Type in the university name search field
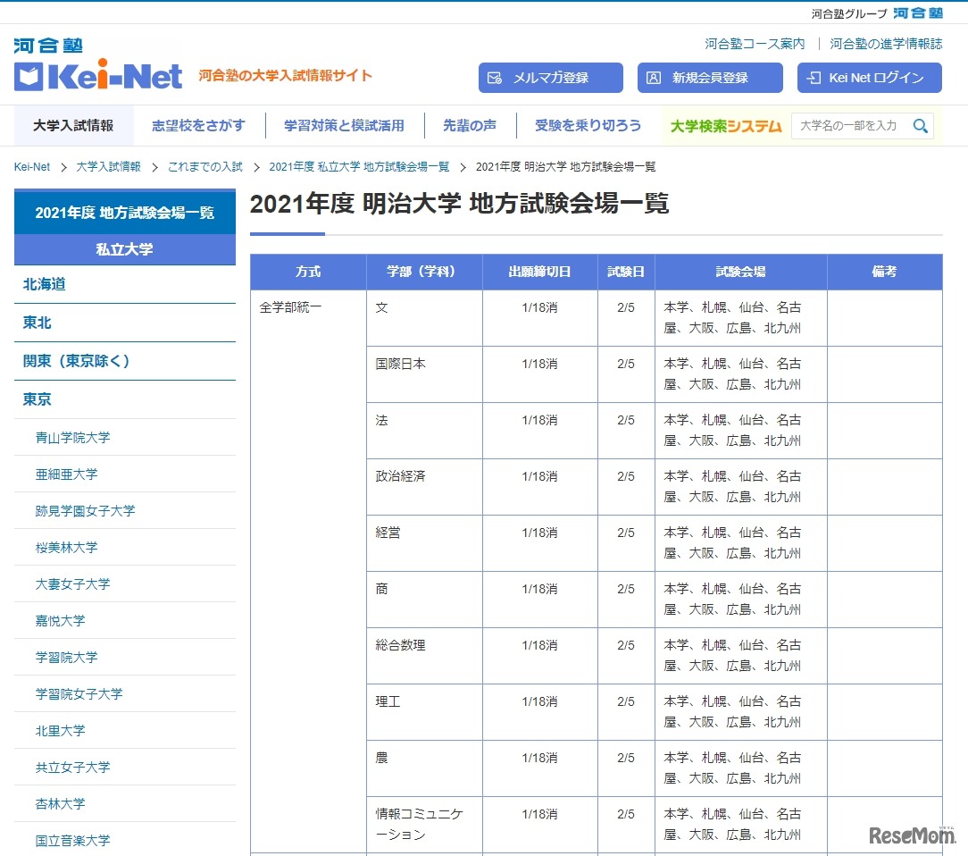The image size is (968, 856). (848, 126)
